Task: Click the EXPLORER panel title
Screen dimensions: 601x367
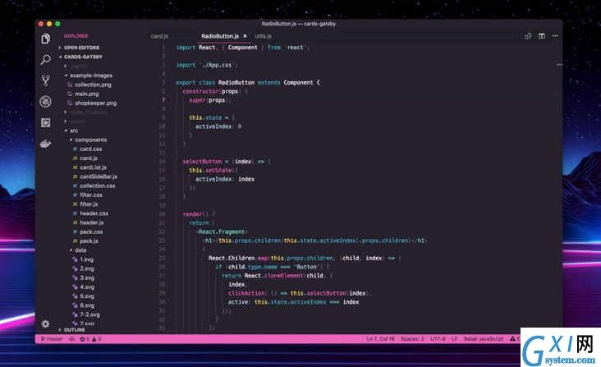Action: click(x=76, y=36)
